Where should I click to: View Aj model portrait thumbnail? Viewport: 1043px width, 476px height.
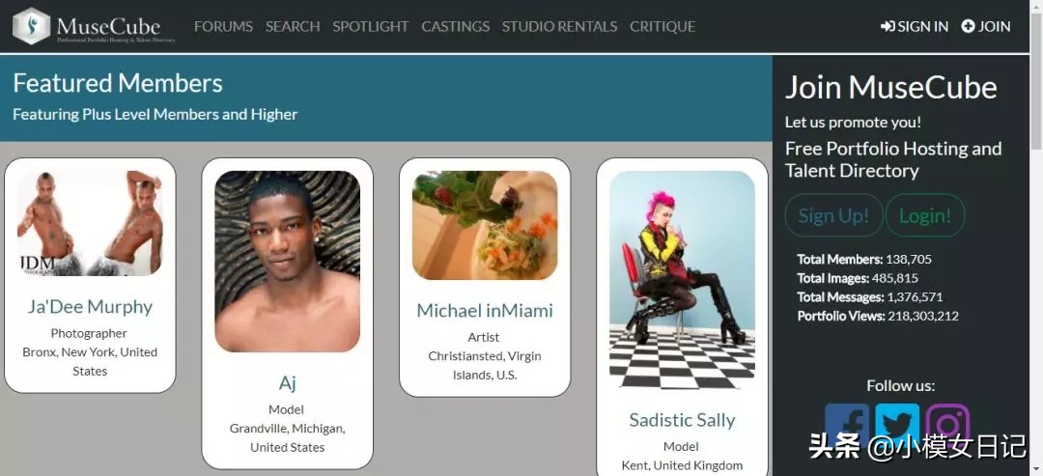point(288,262)
